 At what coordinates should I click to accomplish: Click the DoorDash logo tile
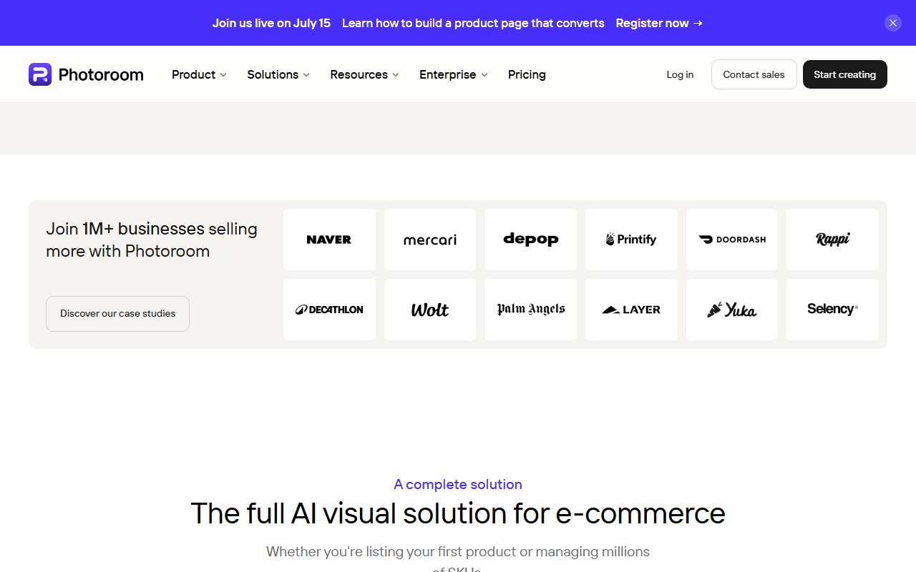pyautogui.click(x=732, y=240)
